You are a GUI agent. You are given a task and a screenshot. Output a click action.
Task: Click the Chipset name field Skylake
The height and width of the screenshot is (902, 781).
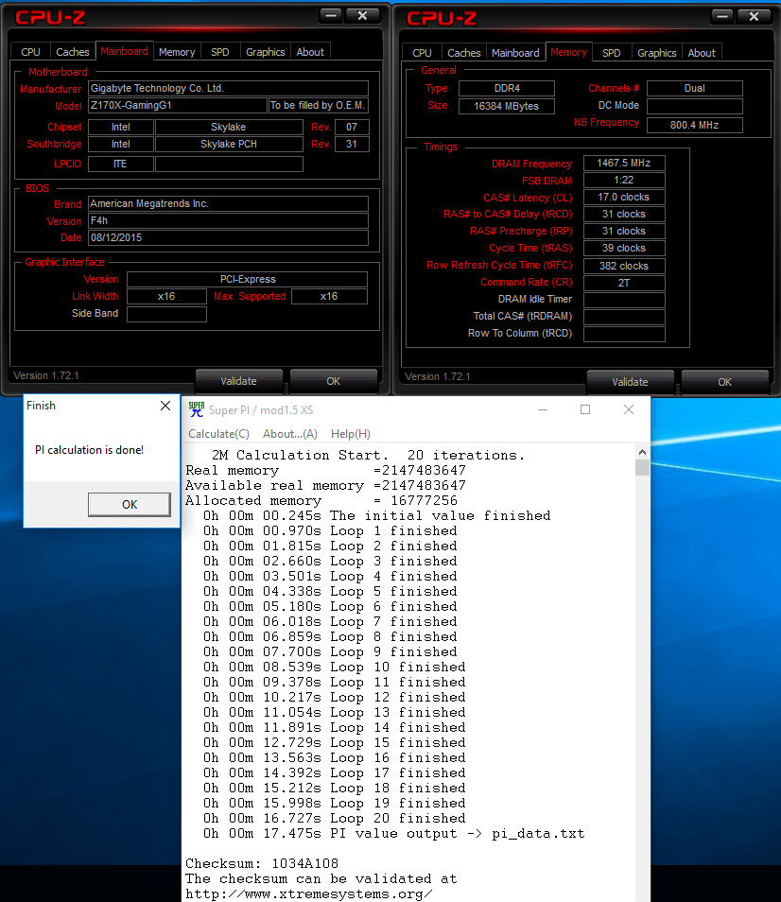point(229,127)
